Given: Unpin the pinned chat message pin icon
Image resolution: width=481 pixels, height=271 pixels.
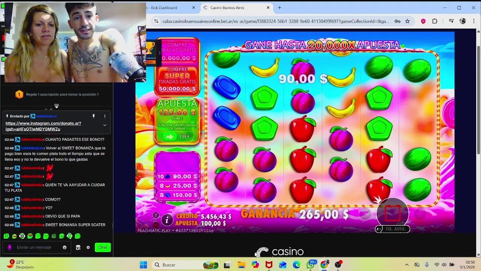Looking at the screenshot, I should [94, 116].
